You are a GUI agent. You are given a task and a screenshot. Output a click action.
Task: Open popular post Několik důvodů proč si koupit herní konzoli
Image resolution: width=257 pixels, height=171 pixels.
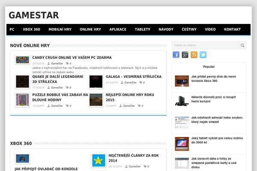tap(213, 99)
